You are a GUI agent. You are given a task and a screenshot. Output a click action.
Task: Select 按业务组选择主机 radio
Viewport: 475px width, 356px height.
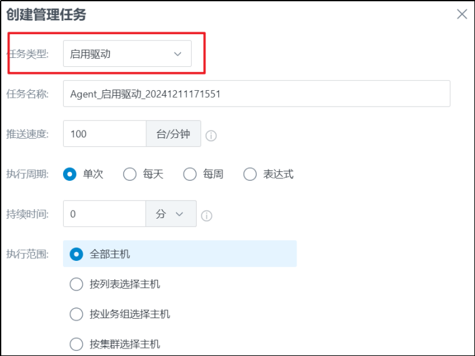click(76, 314)
